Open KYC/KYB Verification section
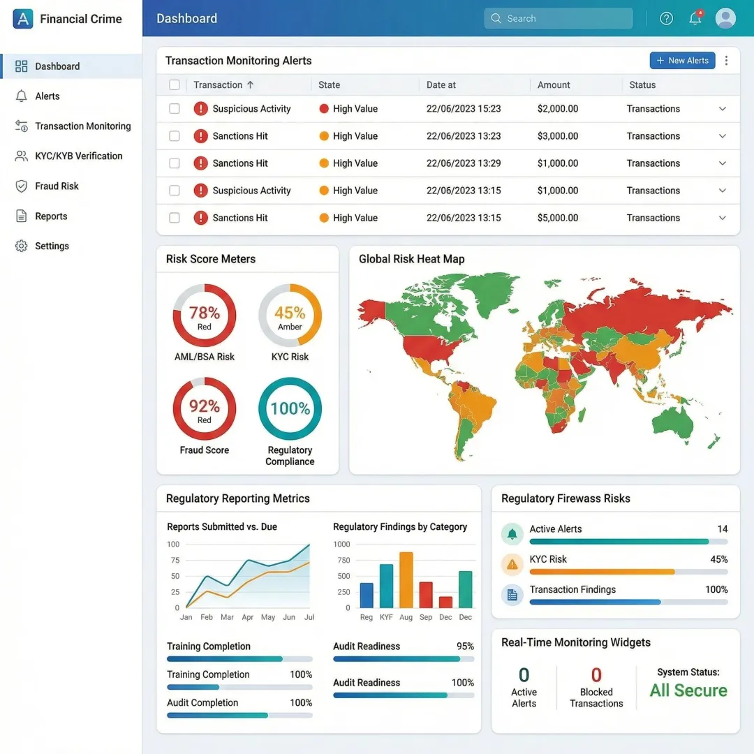Viewport: 754px width, 754px height. pos(71,156)
